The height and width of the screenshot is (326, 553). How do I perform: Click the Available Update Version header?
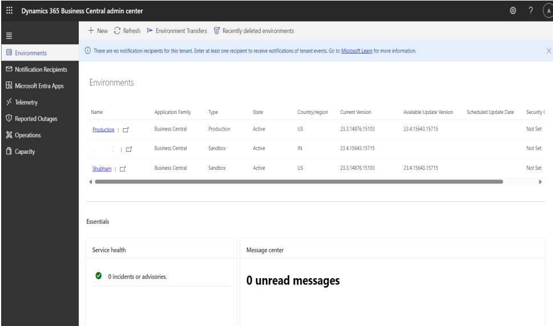coord(428,112)
